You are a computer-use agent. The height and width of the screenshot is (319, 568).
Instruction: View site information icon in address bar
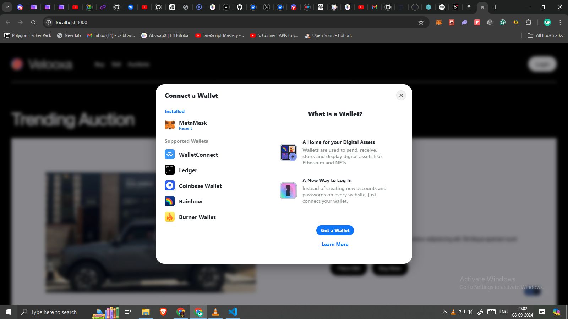[49, 22]
